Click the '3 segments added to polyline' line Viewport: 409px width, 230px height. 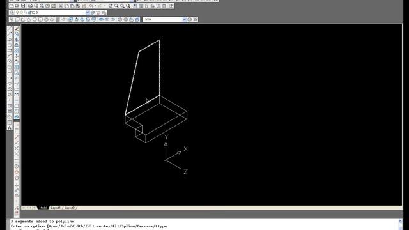42,222
